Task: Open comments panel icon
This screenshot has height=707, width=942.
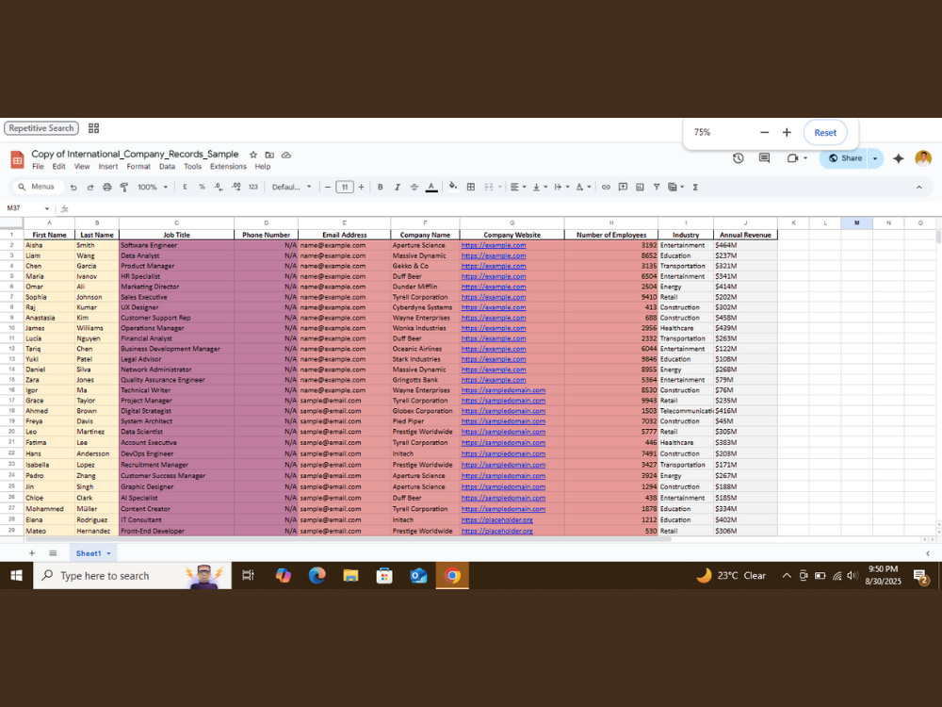Action: 764,158
